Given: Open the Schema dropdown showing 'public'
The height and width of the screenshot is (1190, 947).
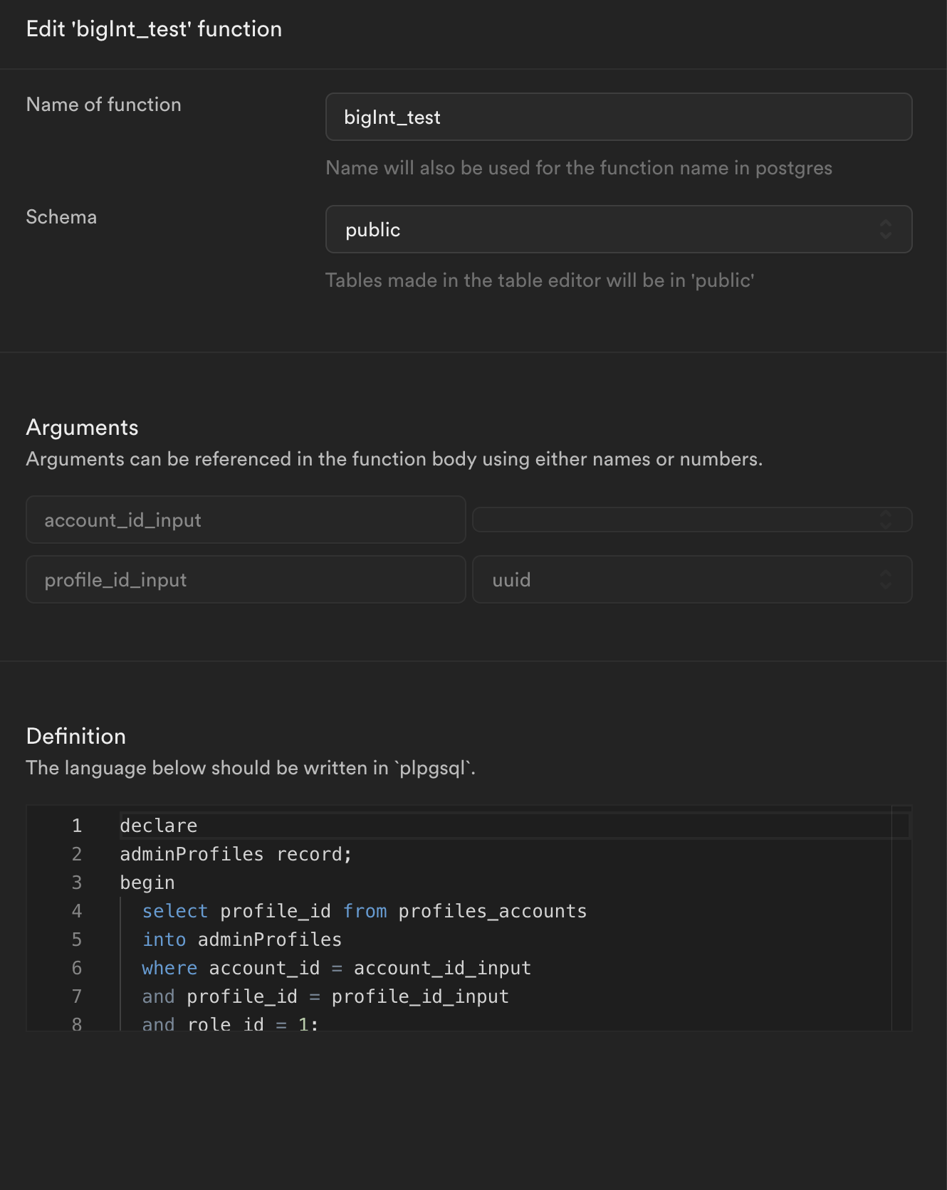Looking at the screenshot, I should tap(618, 229).
